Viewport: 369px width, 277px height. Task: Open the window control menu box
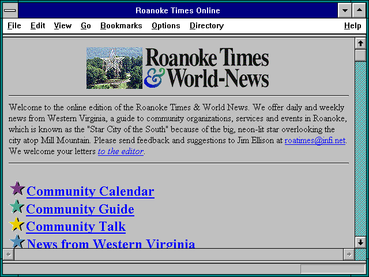pyautogui.click(x=10, y=10)
